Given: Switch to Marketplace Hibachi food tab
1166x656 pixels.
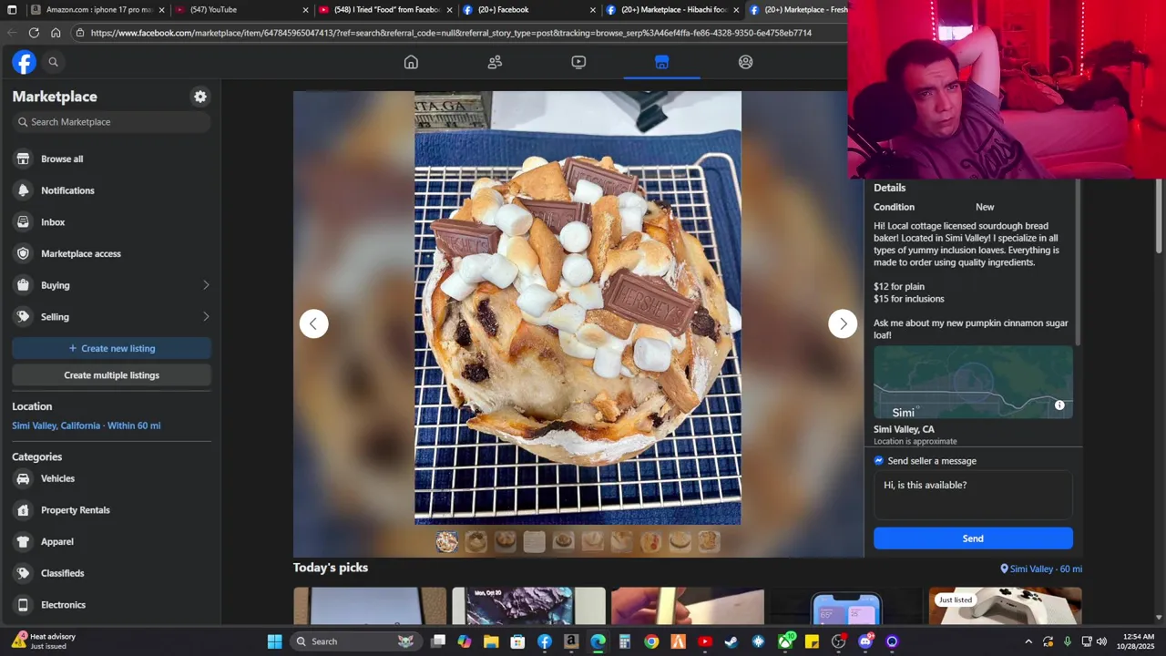Looking at the screenshot, I should 672,10.
